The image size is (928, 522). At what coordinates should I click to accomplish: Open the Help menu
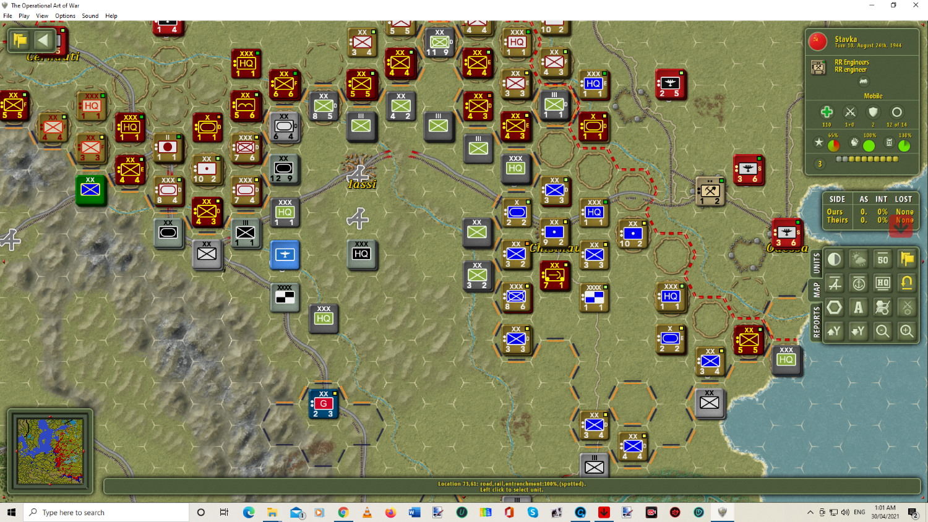(x=111, y=16)
